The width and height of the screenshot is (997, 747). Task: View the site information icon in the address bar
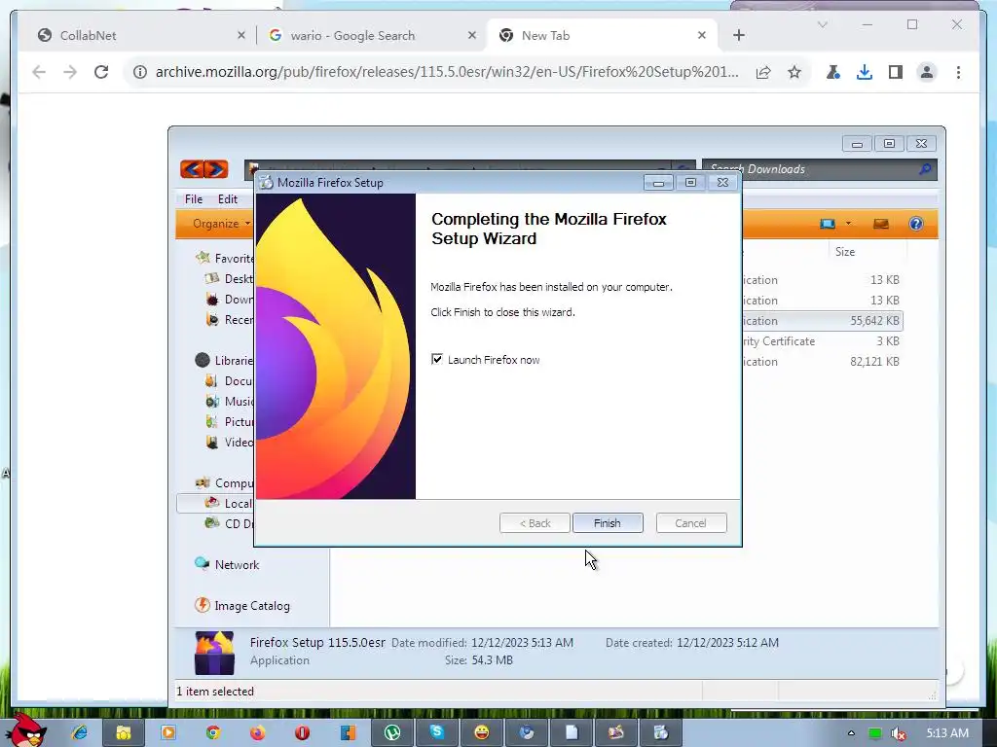point(140,72)
